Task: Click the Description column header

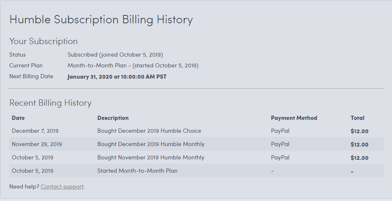Action: coord(113,118)
